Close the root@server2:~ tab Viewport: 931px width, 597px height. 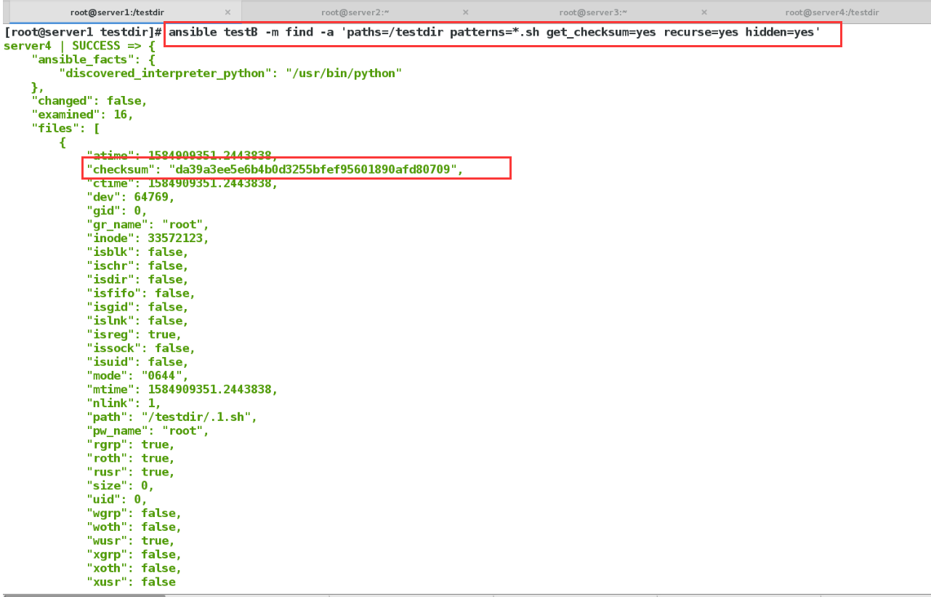466,12
